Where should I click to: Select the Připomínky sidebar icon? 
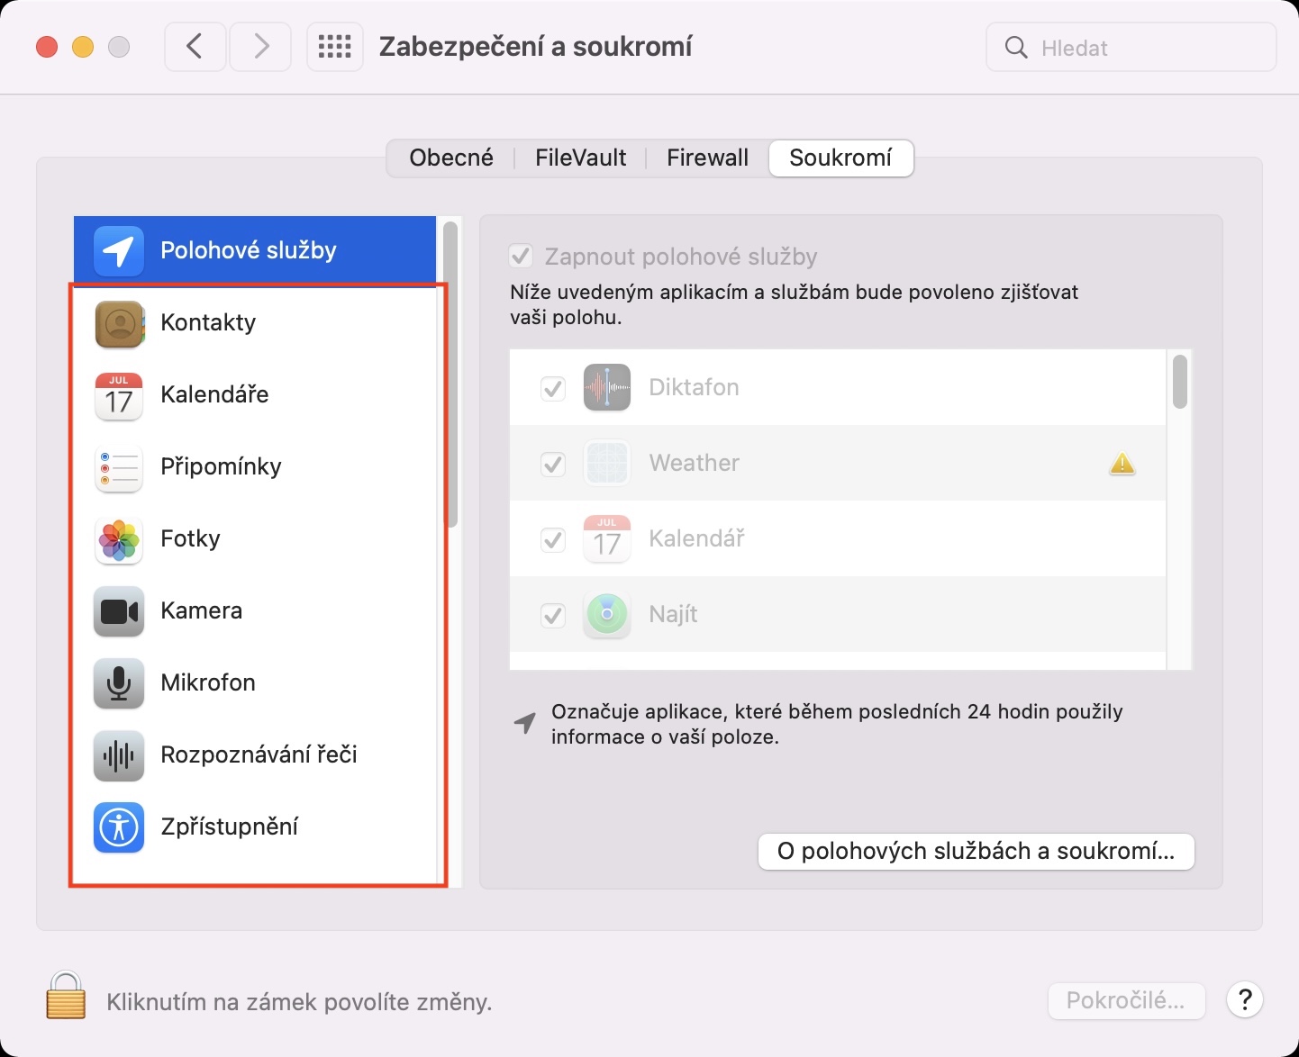[119, 467]
